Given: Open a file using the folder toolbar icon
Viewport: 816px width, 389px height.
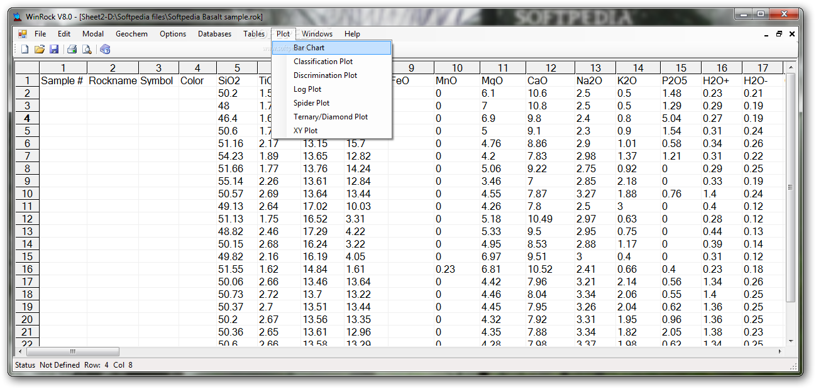Looking at the screenshot, I should pyautogui.click(x=39, y=49).
